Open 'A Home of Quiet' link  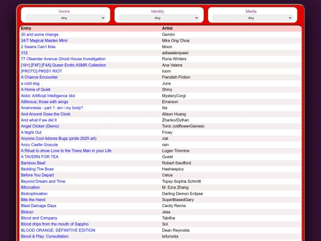coord(36,89)
